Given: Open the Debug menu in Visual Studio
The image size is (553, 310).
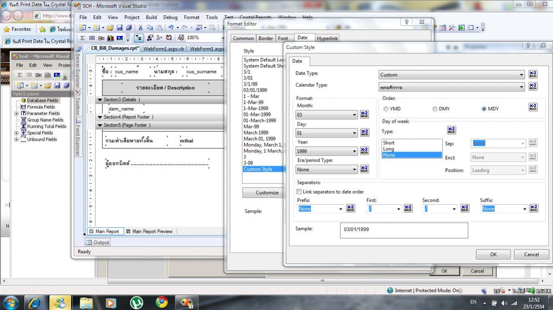Looking at the screenshot, I should pos(170,17).
